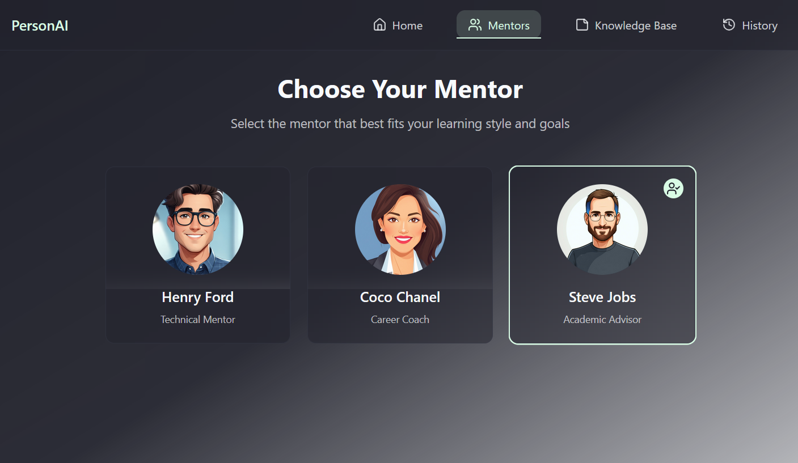Select the Mentors tab
Image resolution: width=798 pixels, height=463 pixels.
coord(499,25)
